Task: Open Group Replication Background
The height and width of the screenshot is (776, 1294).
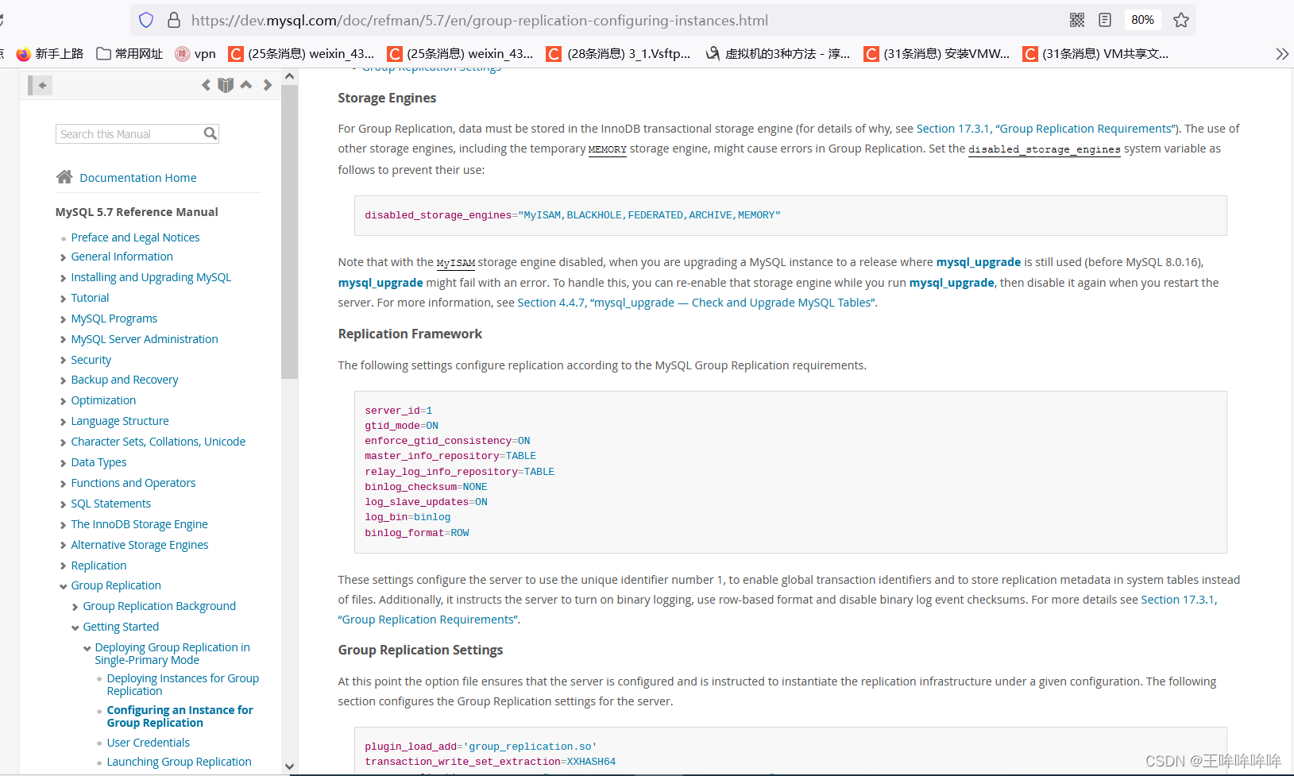Action: (x=159, y=606)
